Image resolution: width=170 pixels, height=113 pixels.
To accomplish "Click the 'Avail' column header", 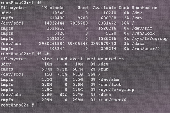I will [76, 59].
